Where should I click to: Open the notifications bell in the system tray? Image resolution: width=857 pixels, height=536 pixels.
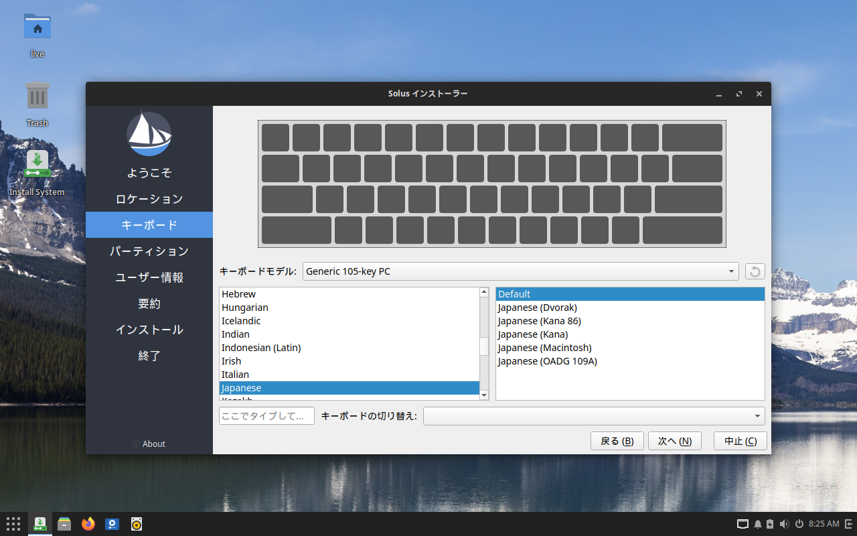point(758,524)
